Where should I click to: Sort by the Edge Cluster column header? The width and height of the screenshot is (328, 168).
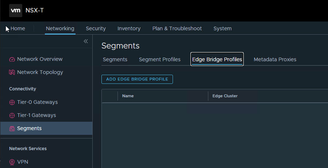tap(225, 96)
